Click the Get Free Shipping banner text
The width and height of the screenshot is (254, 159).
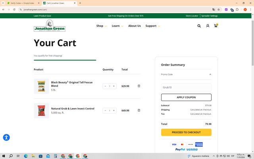(x=125, y=16)
